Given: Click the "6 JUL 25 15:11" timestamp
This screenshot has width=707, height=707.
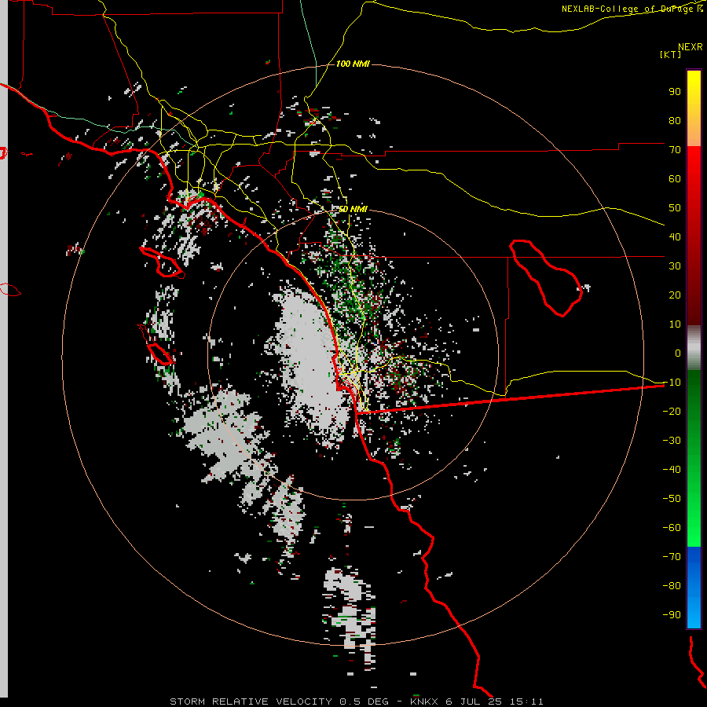Looking at the screenshot, I should coord(495,702).
